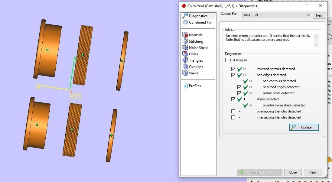Go to the Shells page

point(193,73)
